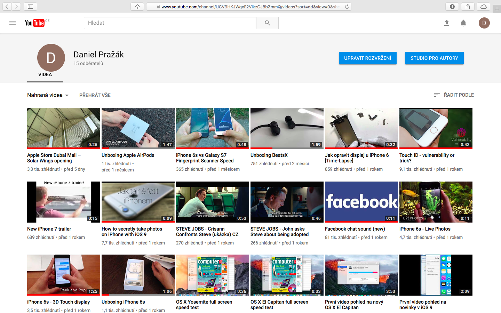The height and width of the screenshot is (313, 501).
Task: Open the Touch ID vulnerability thumbnail
Action: [436, 128]
